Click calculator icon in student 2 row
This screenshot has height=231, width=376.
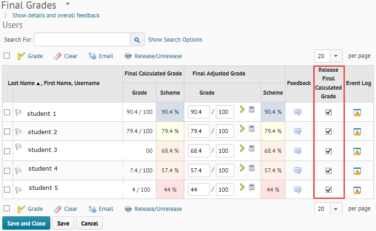[252, 129]
